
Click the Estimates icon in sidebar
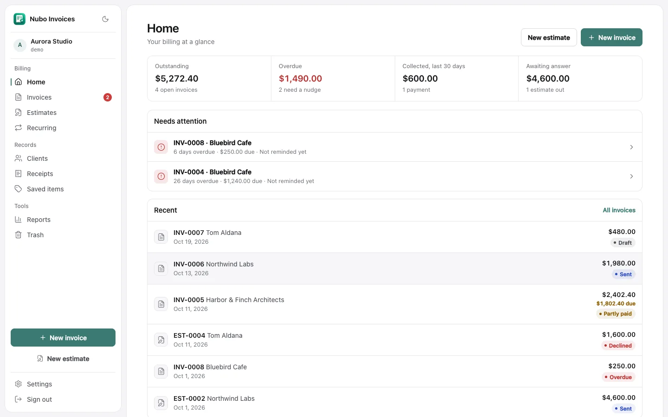point(19,113)
